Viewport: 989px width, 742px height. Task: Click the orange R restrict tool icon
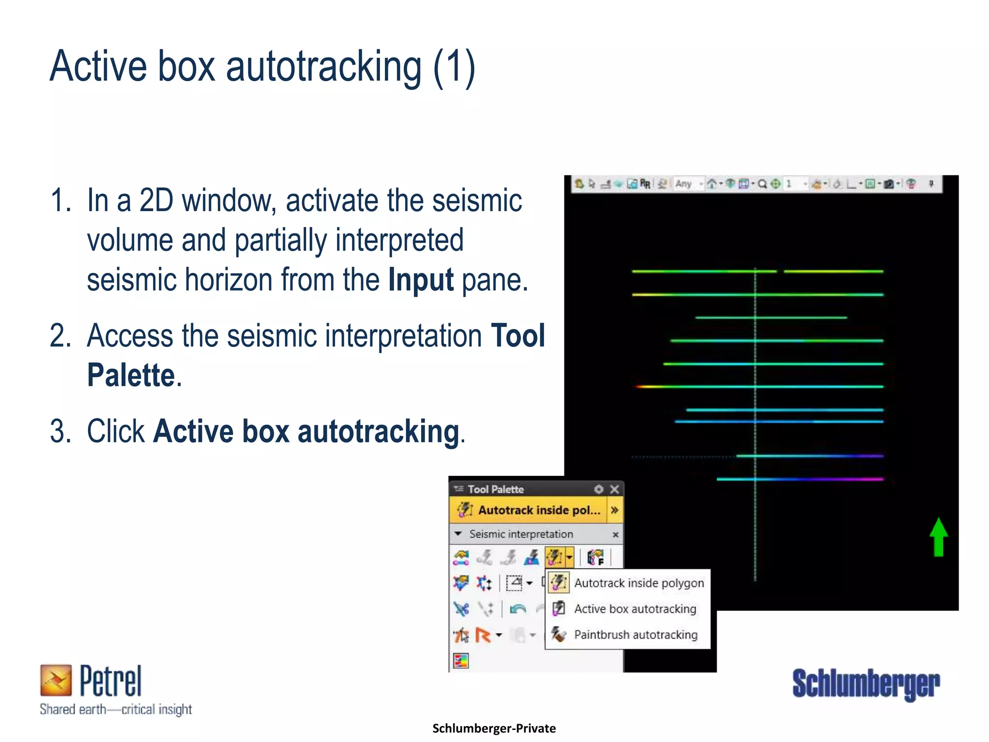483,635
